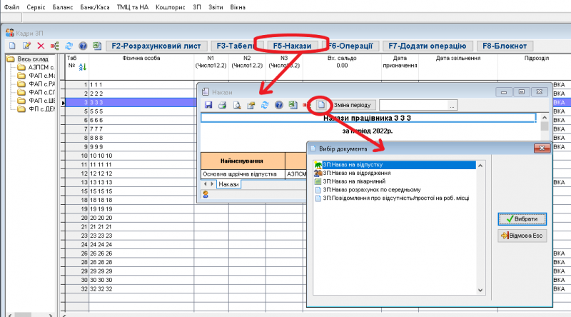
Task: Click the blue help icon in Кадри ЗП toolbar
Action: tap(83, 46)
